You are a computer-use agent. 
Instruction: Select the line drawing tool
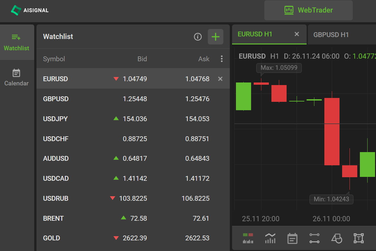(x=314, y=238)
